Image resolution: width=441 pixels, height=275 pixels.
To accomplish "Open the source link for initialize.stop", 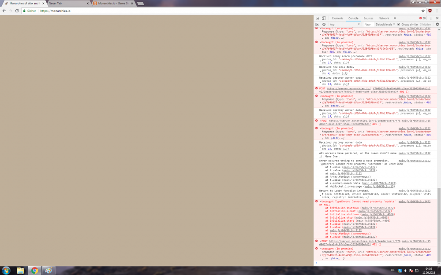I will [x=371, y=217].
